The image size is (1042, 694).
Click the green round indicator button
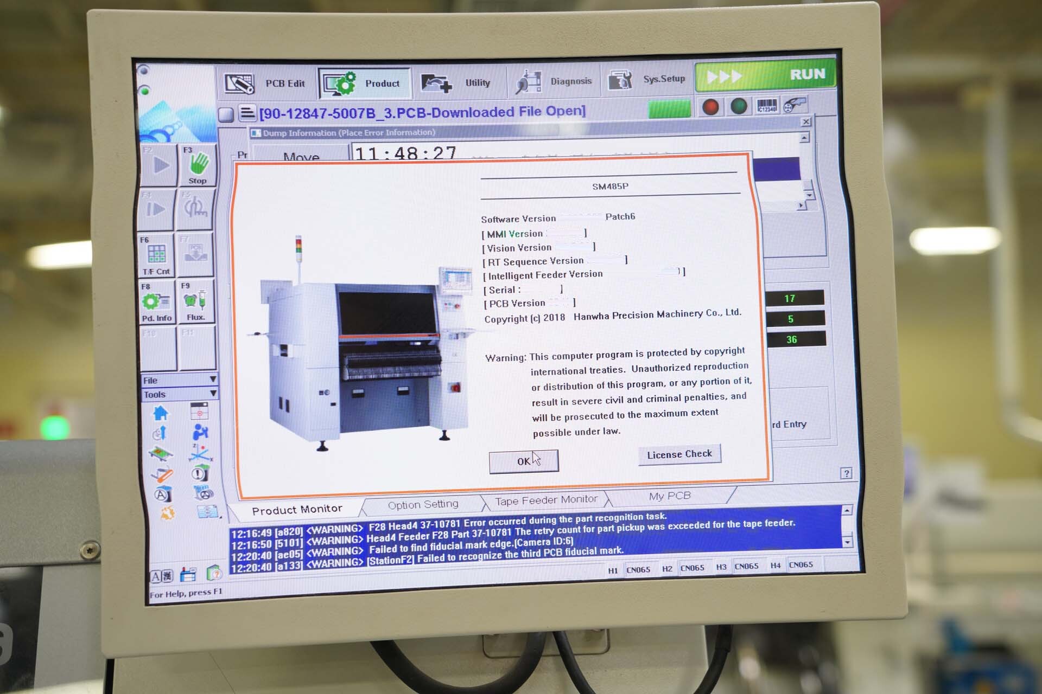tap(738, 106)
